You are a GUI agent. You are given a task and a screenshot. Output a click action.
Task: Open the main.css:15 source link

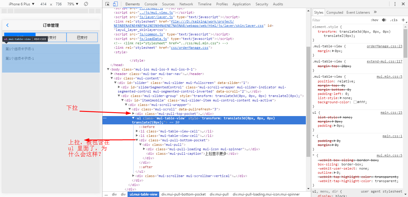pos(391,113)
